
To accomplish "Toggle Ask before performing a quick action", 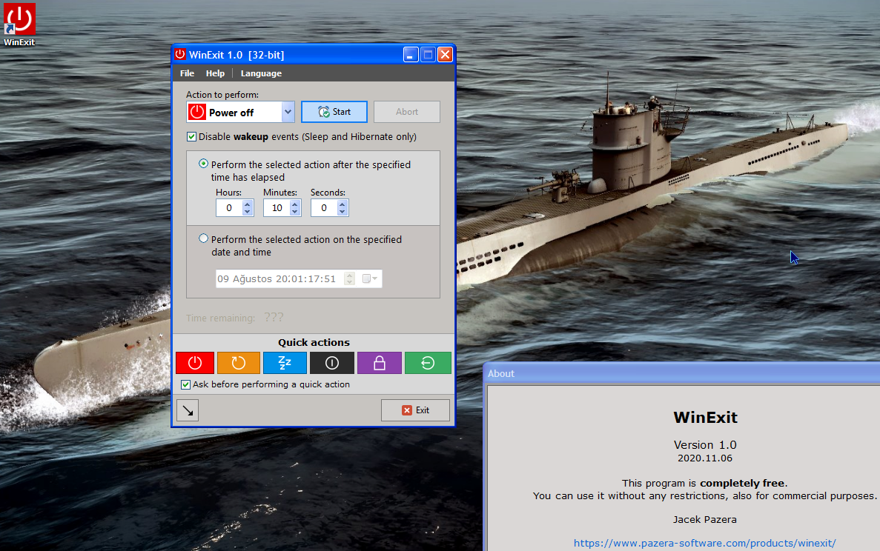I will [x=186, y=384].
